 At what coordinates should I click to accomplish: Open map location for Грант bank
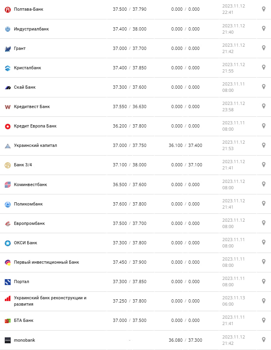(263, 48)
